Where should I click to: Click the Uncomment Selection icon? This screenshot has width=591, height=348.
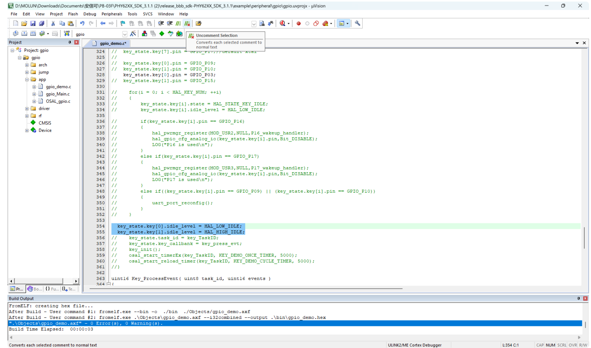[x=187, y=24]
